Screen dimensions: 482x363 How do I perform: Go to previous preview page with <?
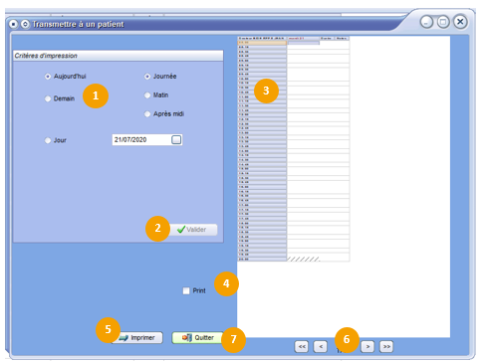coord(321,346)
